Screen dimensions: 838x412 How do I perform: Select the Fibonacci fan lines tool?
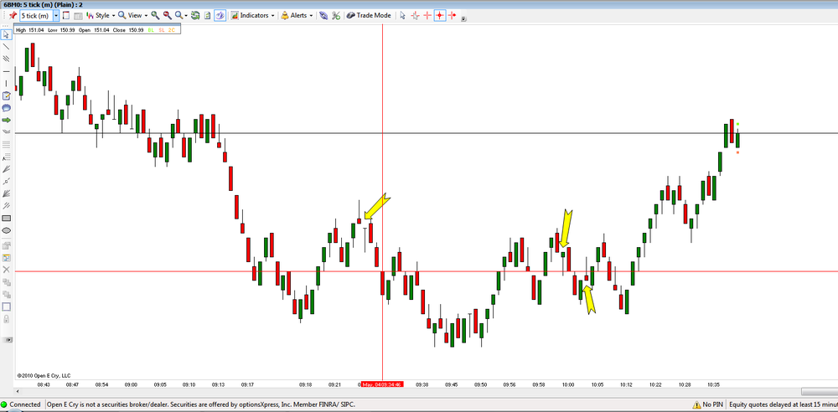coord(7,168)
